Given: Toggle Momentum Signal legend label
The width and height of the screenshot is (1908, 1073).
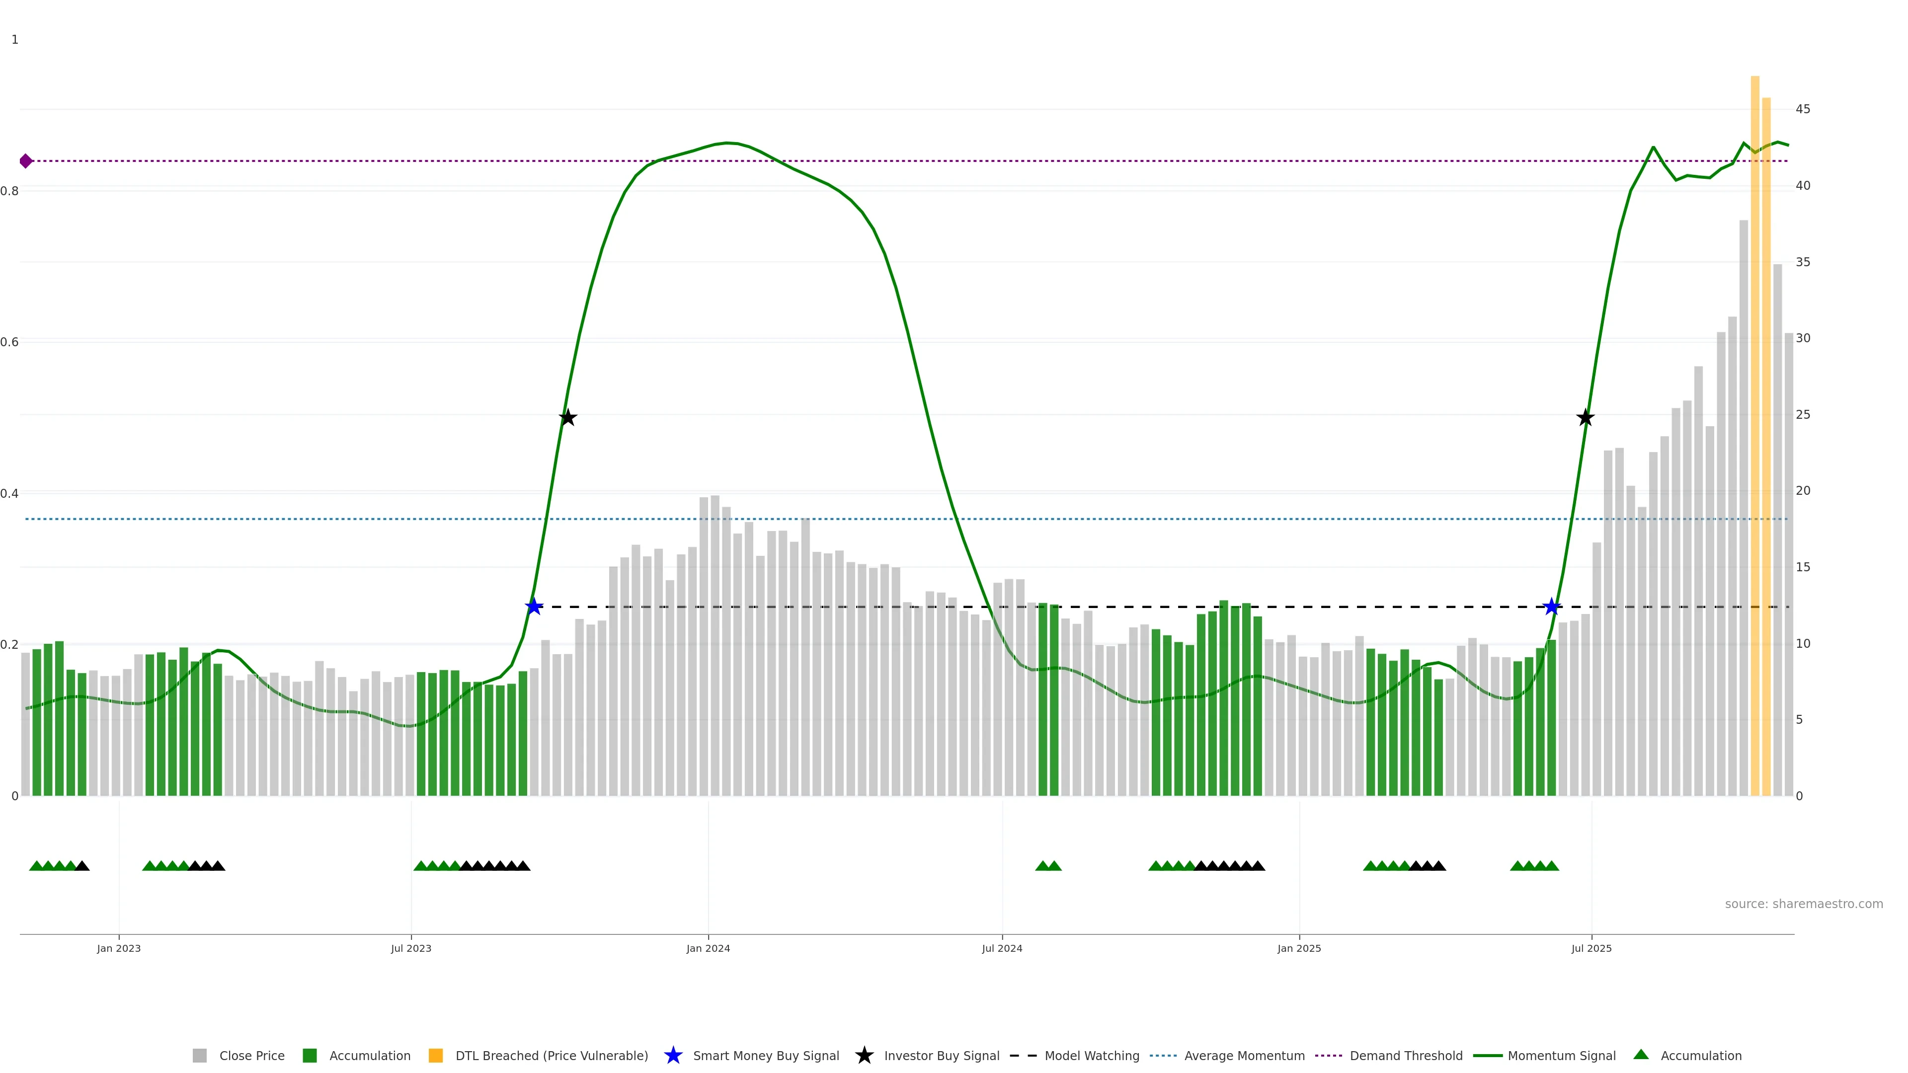Looking at the screenshot, I should (x=1561, y=1055).
